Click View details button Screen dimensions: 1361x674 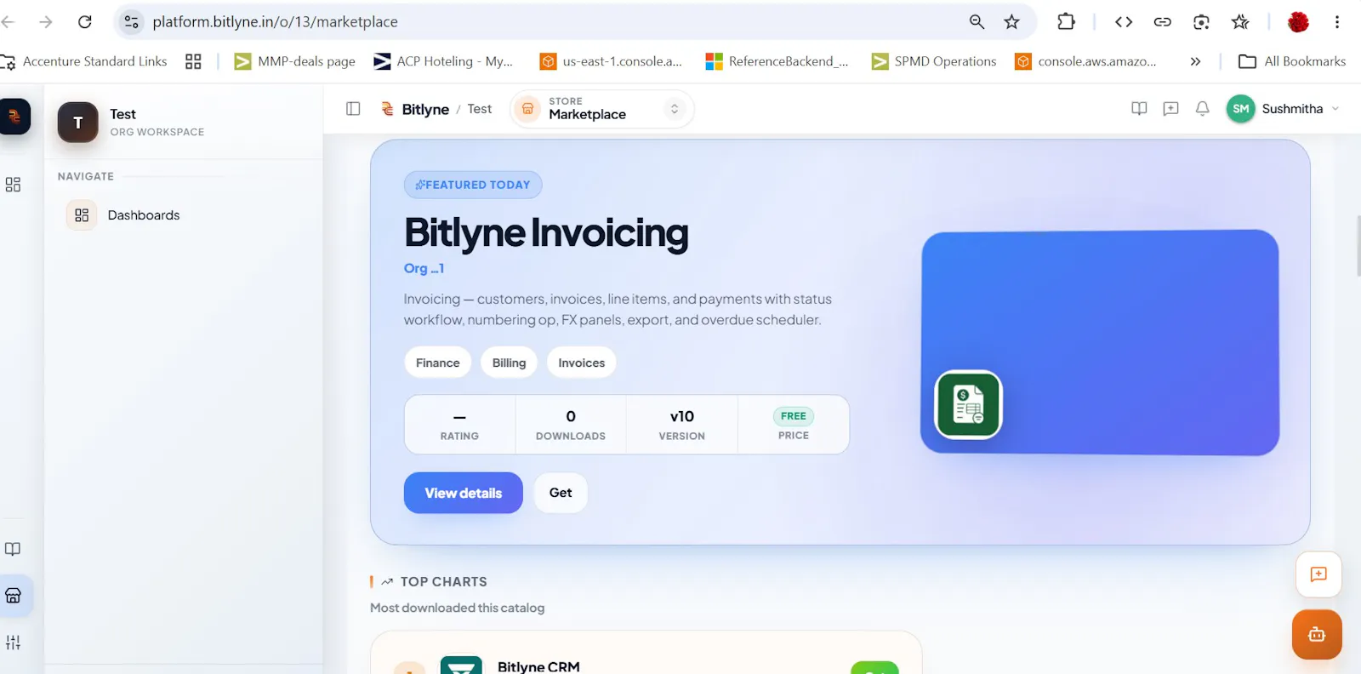463,493
